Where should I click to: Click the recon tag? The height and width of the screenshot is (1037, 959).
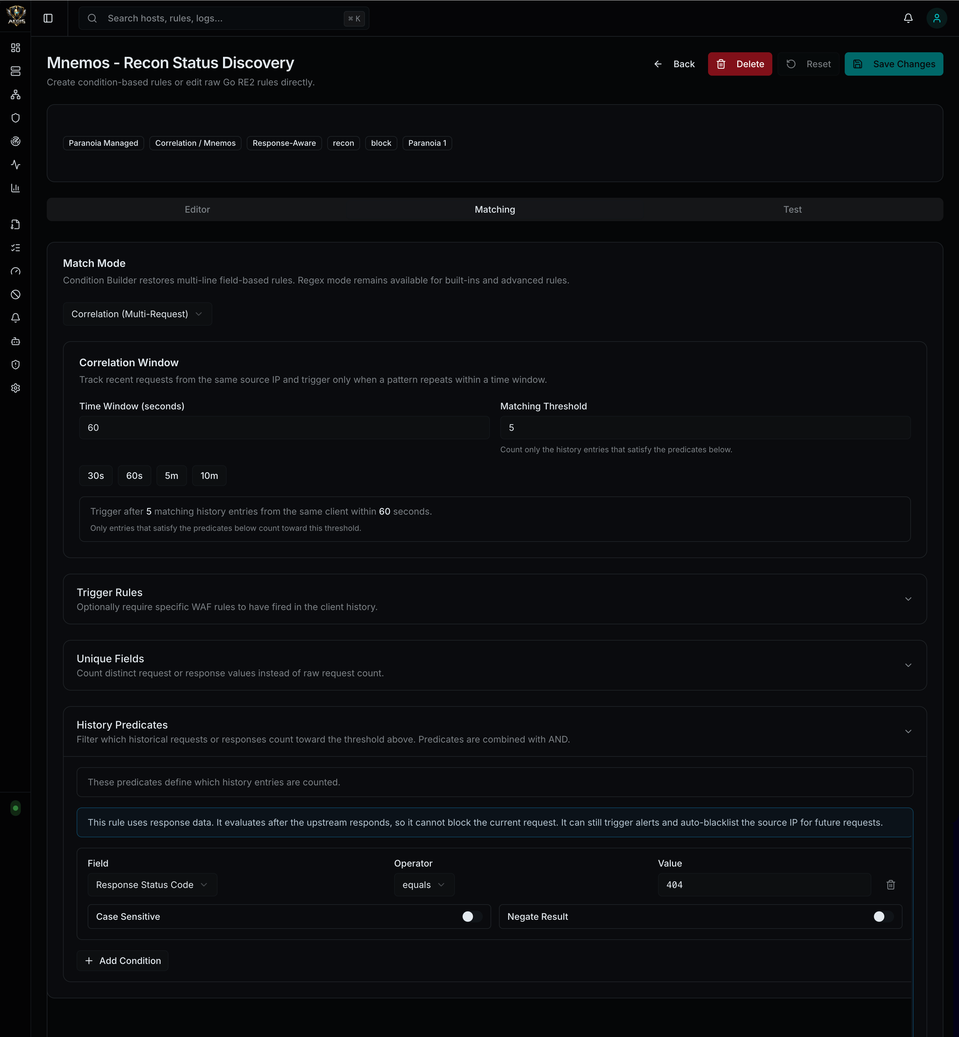coord(343,143)
